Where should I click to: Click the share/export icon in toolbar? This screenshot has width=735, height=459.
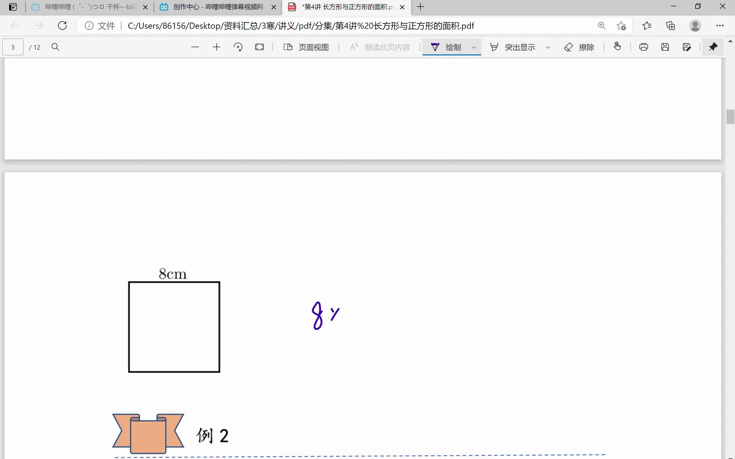(686, 47)
